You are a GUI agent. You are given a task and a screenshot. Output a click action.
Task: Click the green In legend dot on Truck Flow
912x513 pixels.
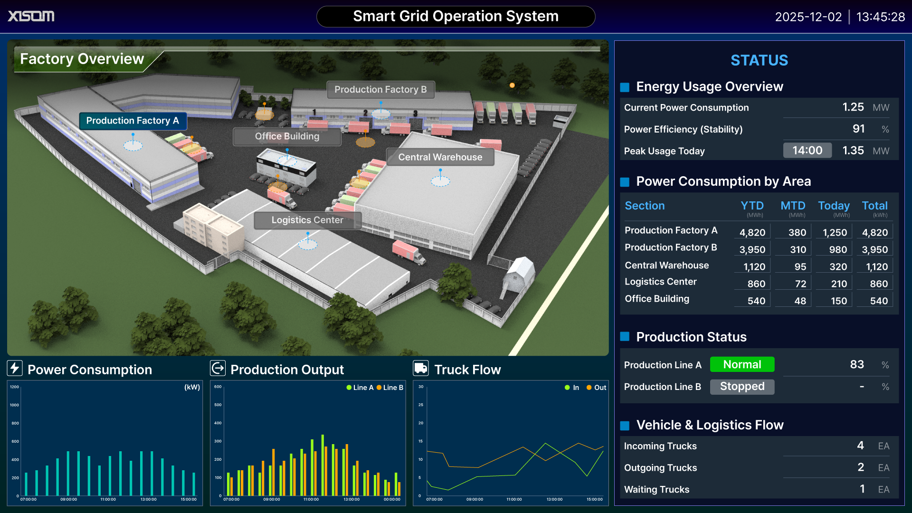click(x=568, y=388)
